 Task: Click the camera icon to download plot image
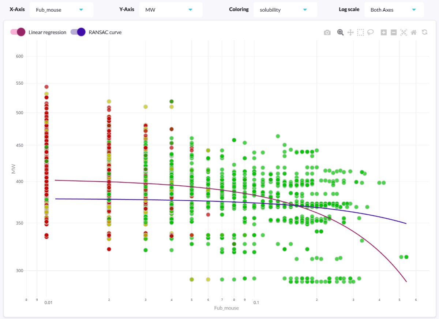(x=327, y=32)
